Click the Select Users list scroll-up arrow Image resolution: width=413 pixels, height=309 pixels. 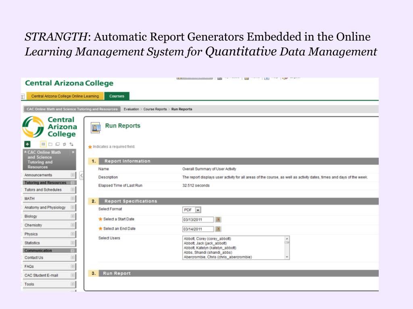point(287,239)
